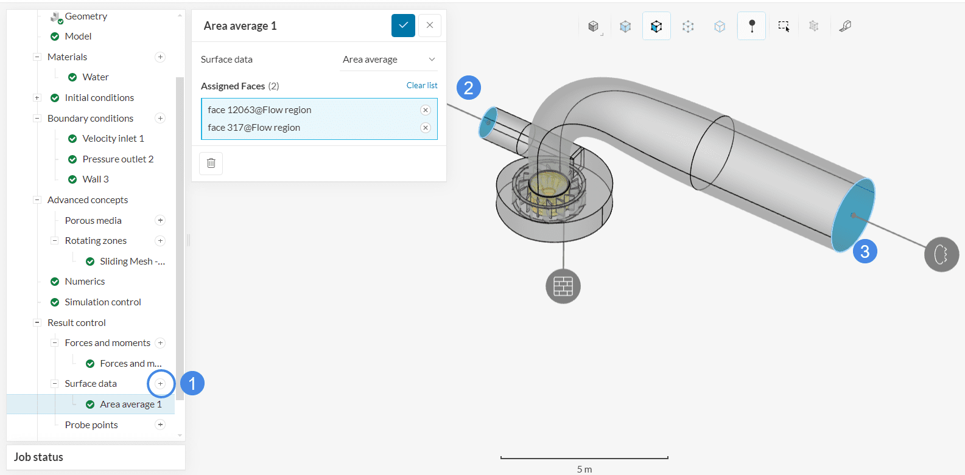The width and height of the screenshot is (965, 475).
Task: Select the box selection tool
Action: coord(784,26)
